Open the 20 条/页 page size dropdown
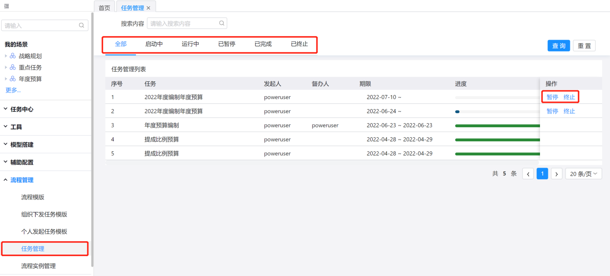This screenshot has width=610, height=276. pos(584,174)
